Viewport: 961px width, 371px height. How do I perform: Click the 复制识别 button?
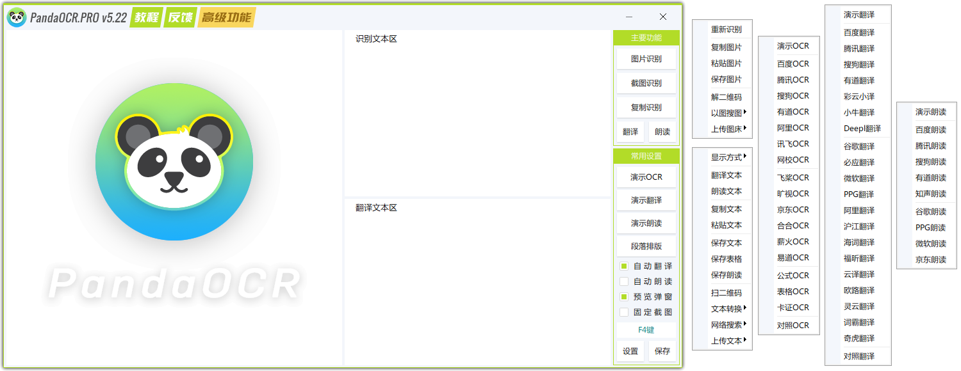pyautogui.click(x=646, y=107)
